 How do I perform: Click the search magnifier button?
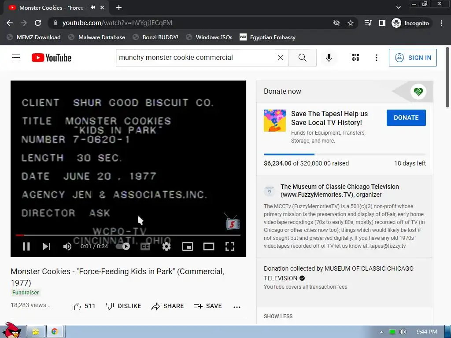click(x=302, y=58)
